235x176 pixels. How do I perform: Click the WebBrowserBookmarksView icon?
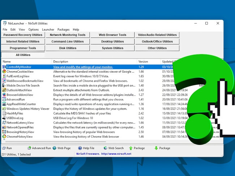pos(4,81)
